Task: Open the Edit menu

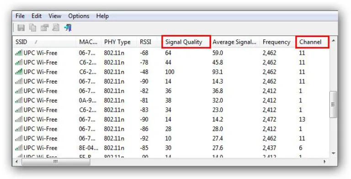Action: 37,16
